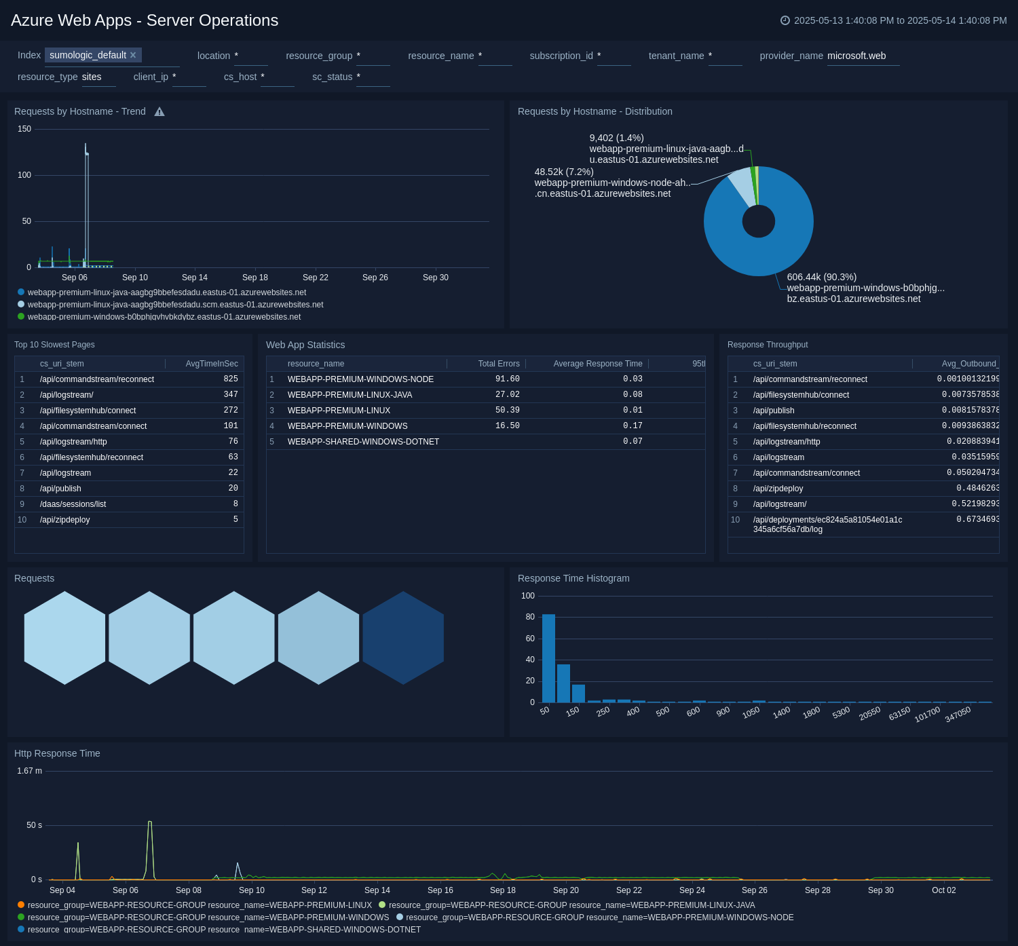Viewport: 1018px width, 946px height.
Task: Sort Response Throughput by Avg_Outbound column
Action: (x=969, y=364)
